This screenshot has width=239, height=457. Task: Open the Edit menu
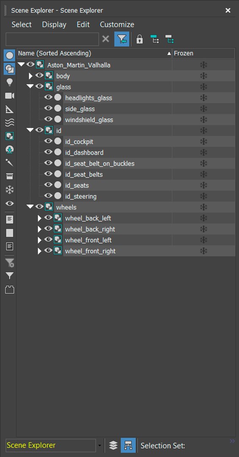(x=83, y=25)
